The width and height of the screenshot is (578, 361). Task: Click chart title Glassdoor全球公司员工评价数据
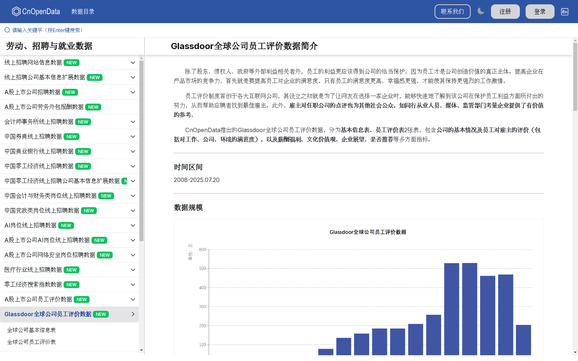[368, 232]
